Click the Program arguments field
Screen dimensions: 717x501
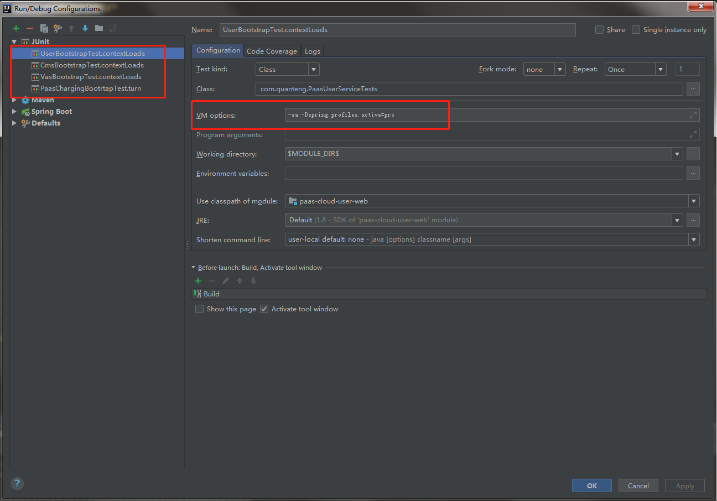coord(492,134)
